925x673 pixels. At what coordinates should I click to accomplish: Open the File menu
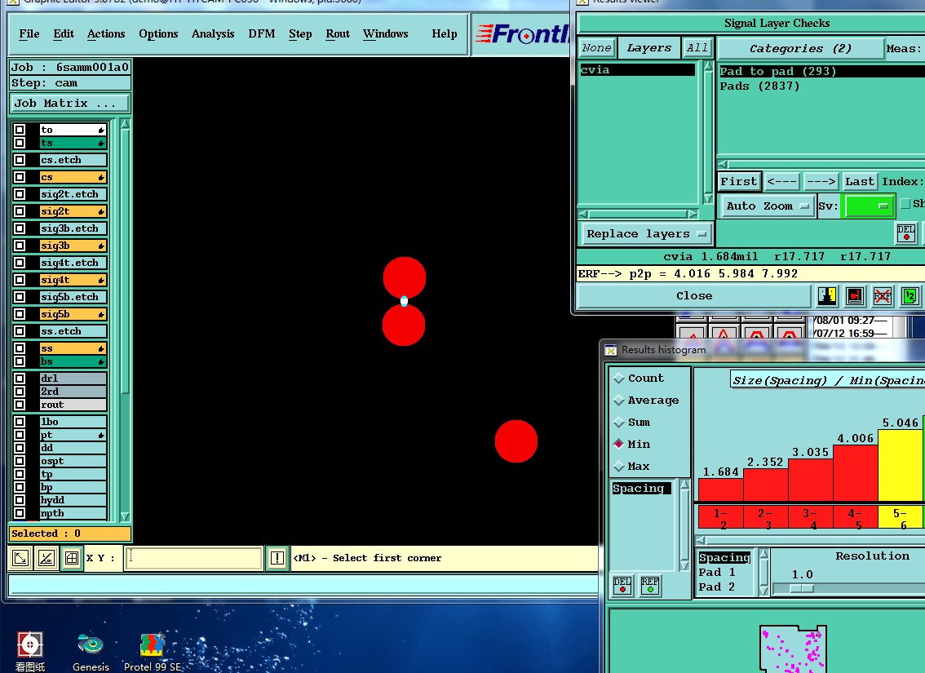click(29, 33)
